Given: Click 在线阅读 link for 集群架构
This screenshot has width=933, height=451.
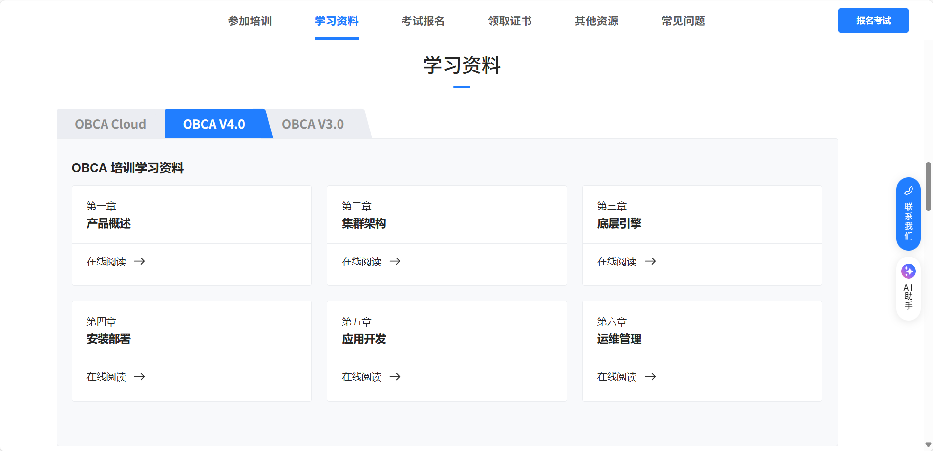Looking at the screenshot, I should [362, 262].
